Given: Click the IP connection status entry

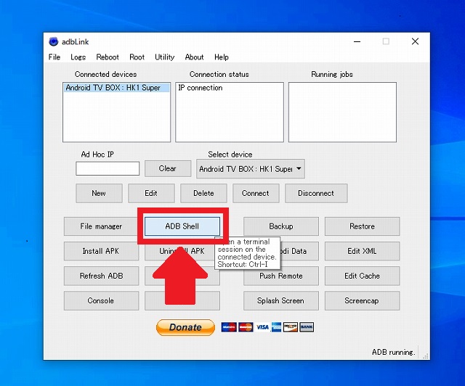Looking at the screenshot, I should click(201, 88).
